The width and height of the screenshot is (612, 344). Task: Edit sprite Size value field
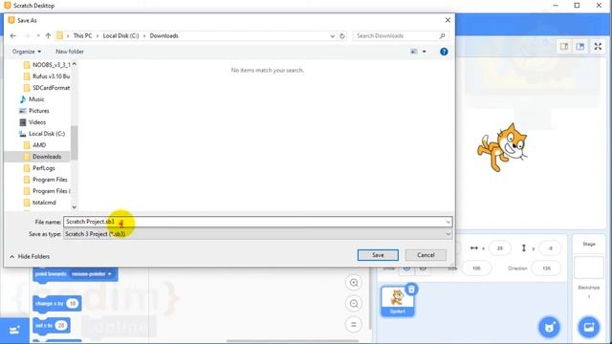(476, 269)
